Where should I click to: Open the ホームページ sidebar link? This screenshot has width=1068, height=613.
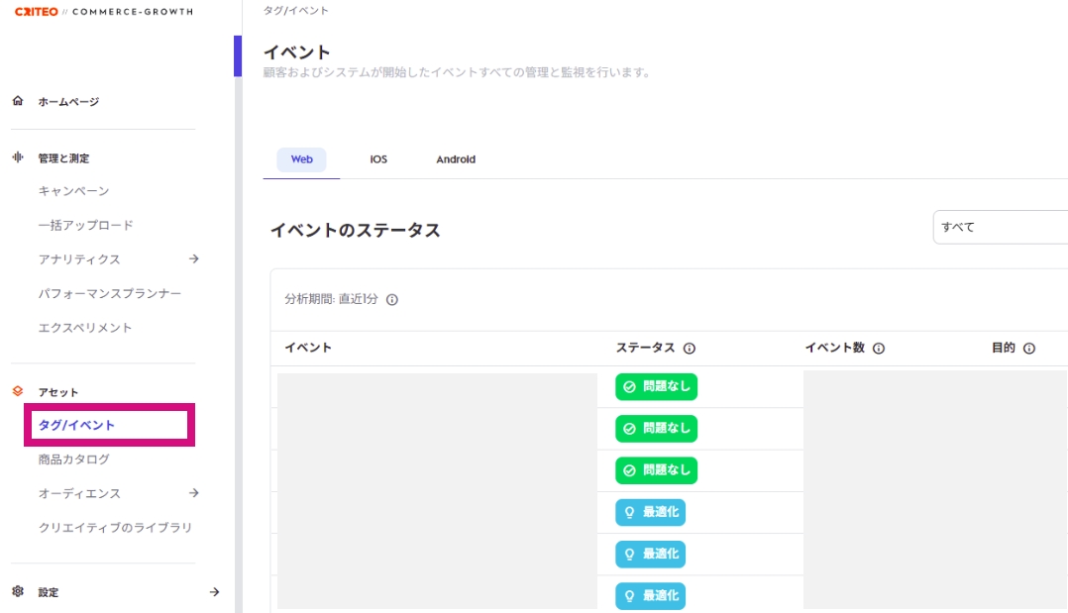(68, 101)
